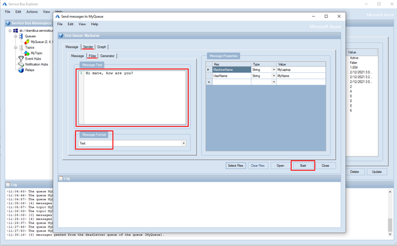
Task: Click the Open button
Action: coord(280,165)
